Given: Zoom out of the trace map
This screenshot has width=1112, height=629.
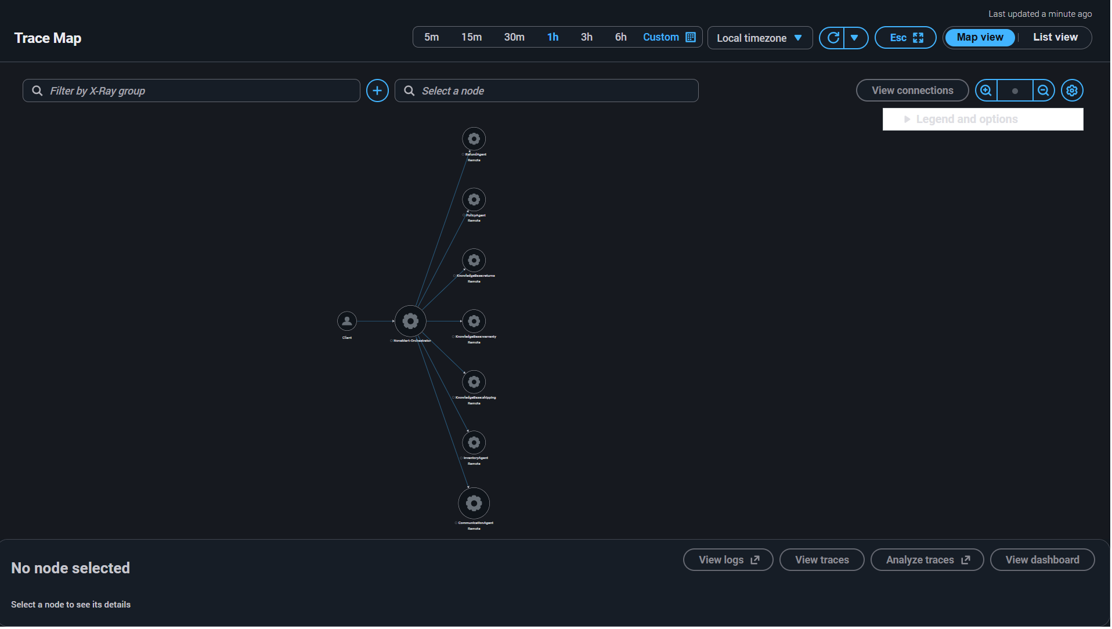Looking at the screenshot, I should pyautogui.click(x=1044, y=91).
